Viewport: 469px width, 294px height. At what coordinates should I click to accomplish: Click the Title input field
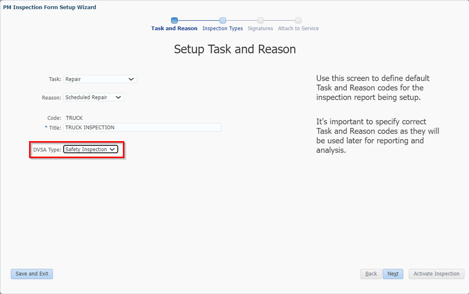(x=142, y=128)
